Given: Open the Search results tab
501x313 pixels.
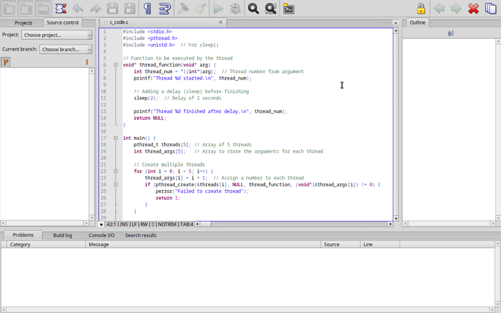Looking at the screenshot, I should point(140,235).
